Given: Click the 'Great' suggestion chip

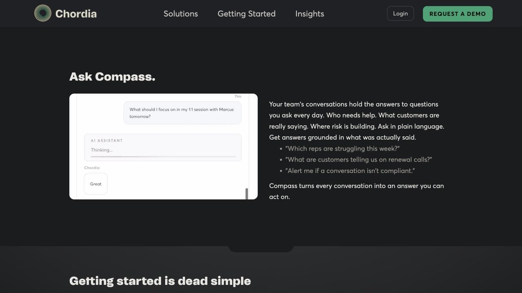Looking at the screenshot, I should tap(96, 184).
